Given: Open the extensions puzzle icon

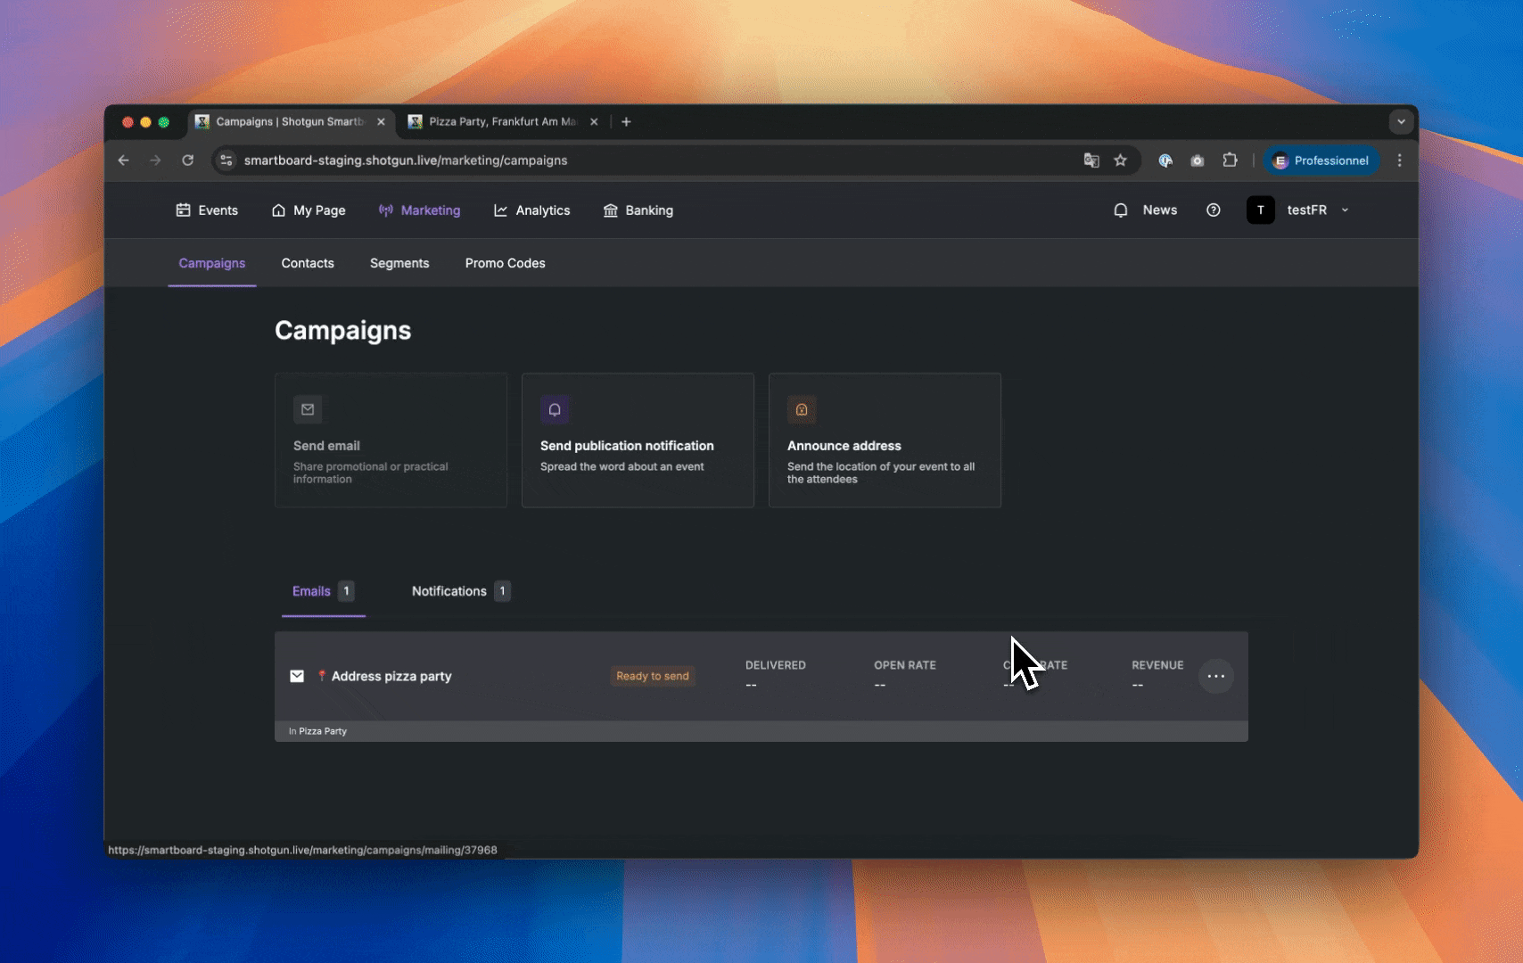Looking at the screenshot, I should click(x=1230, y=160).
